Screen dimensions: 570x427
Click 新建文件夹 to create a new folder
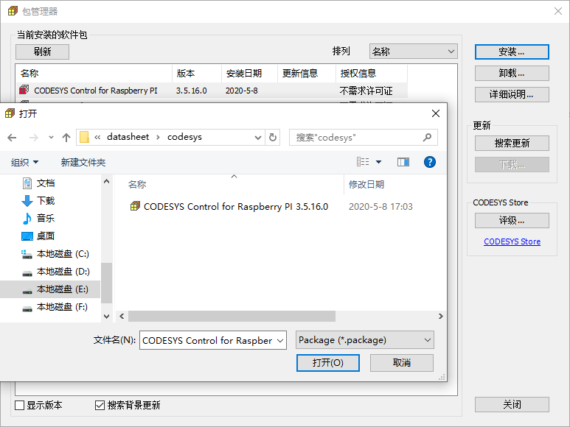(x=83, y=162)
